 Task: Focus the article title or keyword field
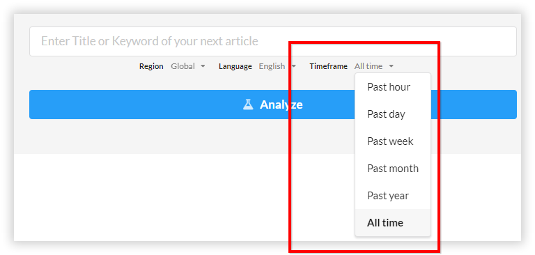[273, 41]
